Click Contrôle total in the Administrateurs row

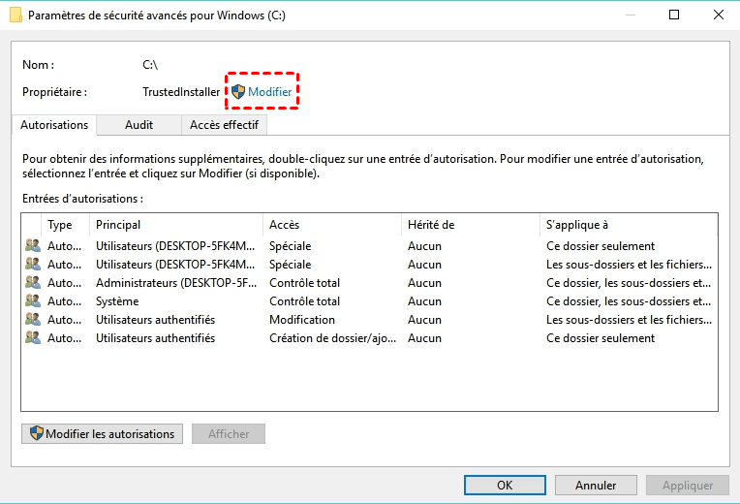[x=304, y=283]
